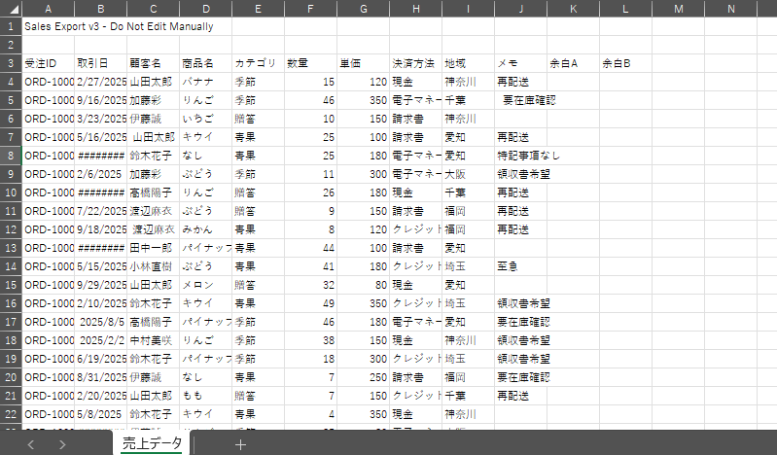Viewport: 777px width, 455px height.
Task: Click the 2025/8/5 date cell
Action: [x=100, y=322]
